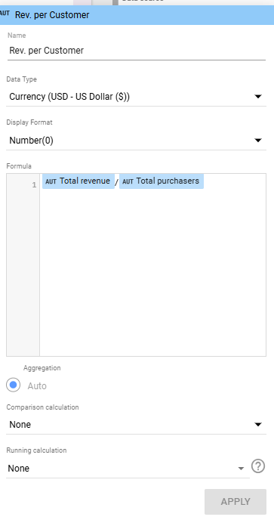
Task: Click the Name input field
Action: 137,51
